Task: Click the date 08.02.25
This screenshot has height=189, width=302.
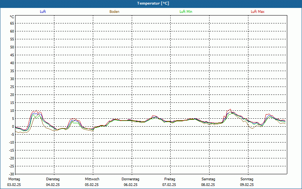Action: pyautogui.click(x=208, y=185)
